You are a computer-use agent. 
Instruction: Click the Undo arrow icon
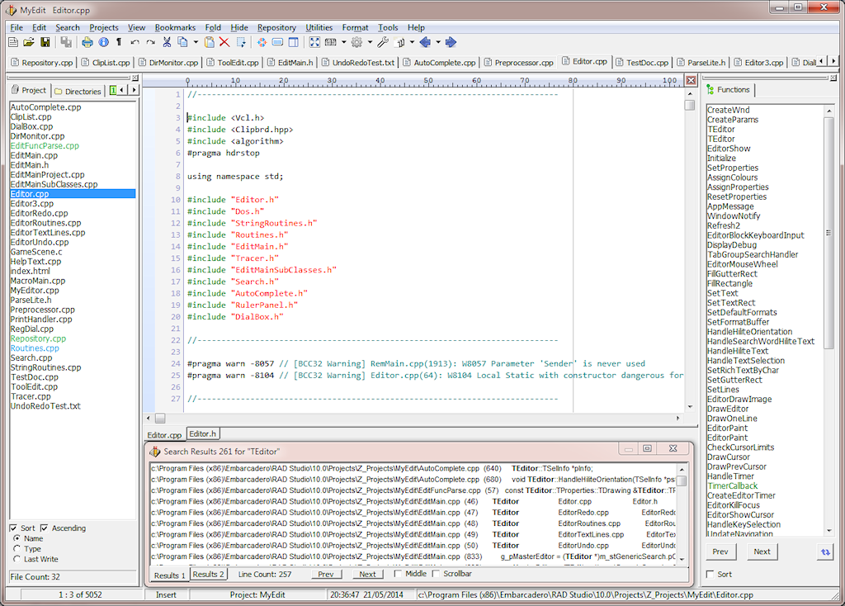(135, 42)
